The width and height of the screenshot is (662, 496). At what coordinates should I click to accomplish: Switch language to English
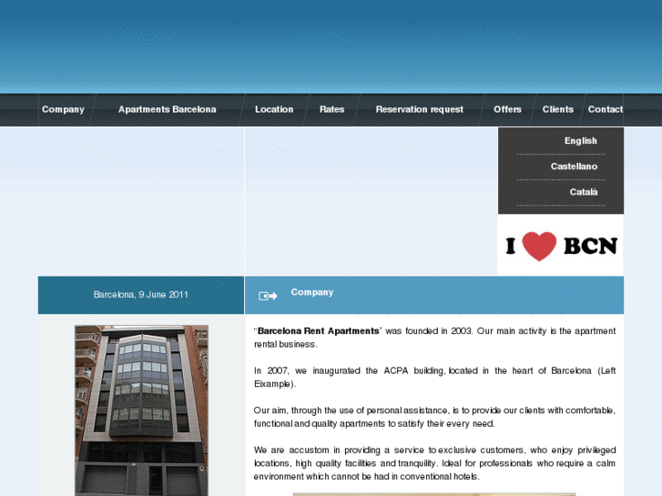pyautogui.click(x=581, y=140)
